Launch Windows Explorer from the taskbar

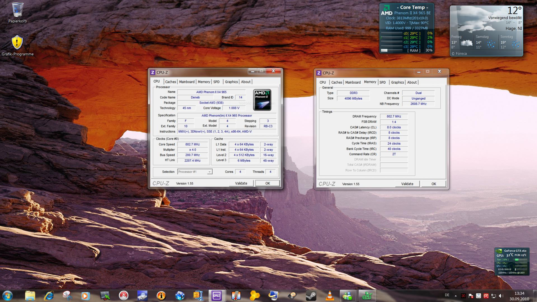30,296
